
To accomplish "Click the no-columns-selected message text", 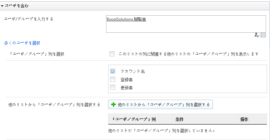I will [162, 131].
